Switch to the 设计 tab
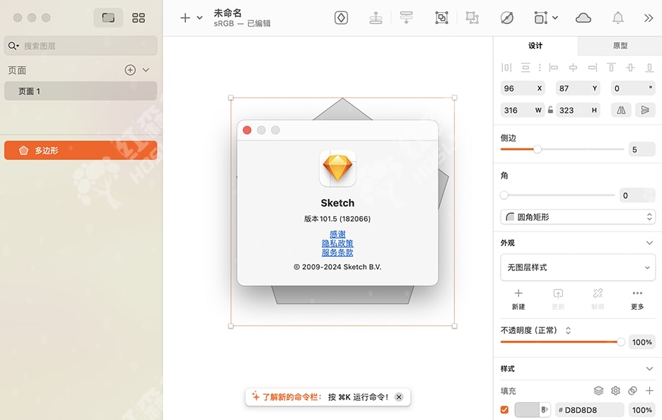 [535, 45]
